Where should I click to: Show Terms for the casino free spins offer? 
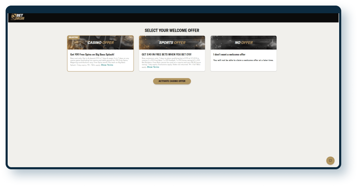pyautogui.click(x=107, y=65)
